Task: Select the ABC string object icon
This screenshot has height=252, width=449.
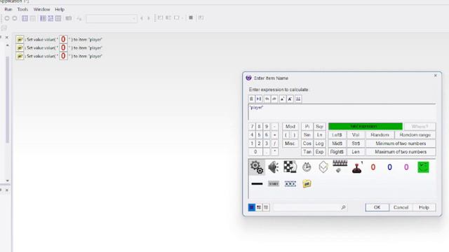Action: (x=290, y=183)
